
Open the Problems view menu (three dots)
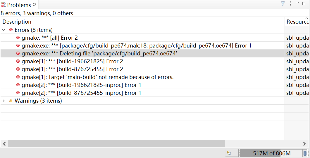pyautogui.click(x=290, y=3)
